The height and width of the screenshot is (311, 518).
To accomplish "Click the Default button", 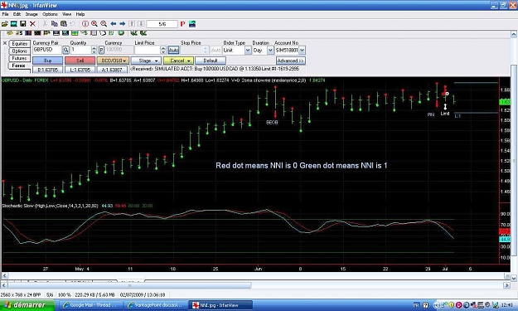I will point(211,61).
